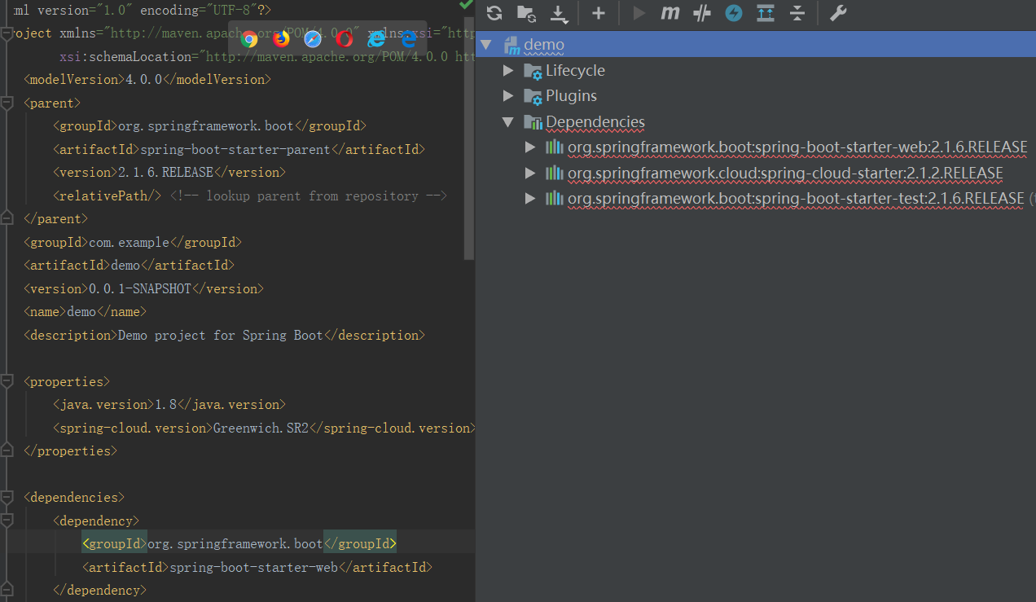Open pom.xml preview in Opera
Viewport: 1036px width, 602px height.
tap(345, 39)
